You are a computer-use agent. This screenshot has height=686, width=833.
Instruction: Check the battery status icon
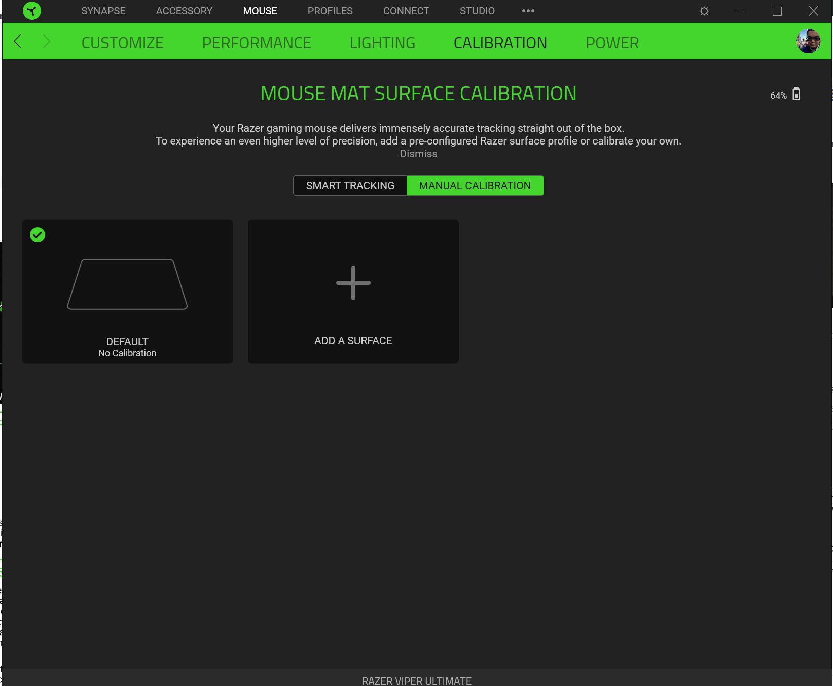(x=796, y=94)
